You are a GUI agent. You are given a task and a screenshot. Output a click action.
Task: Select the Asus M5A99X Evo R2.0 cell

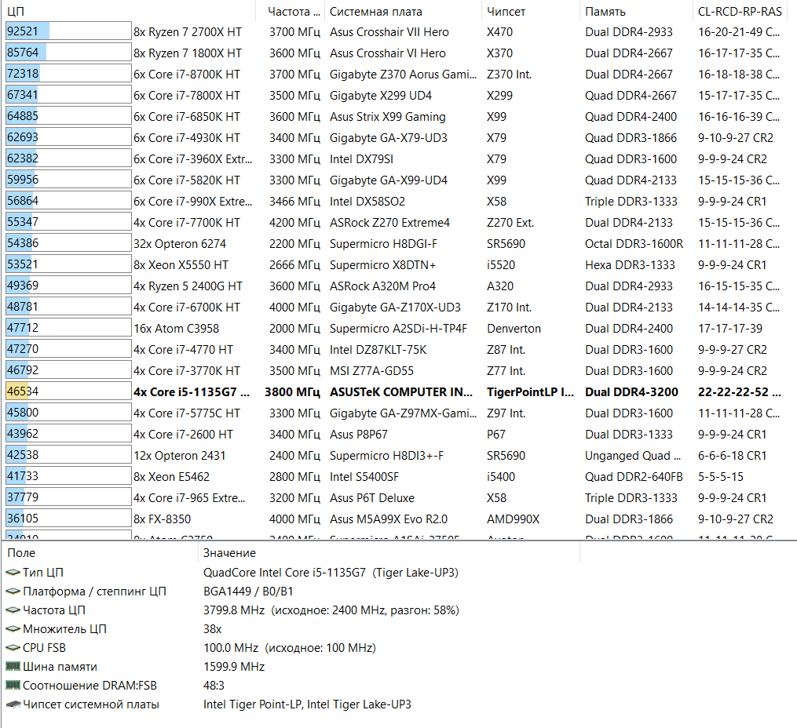point(389,519)
